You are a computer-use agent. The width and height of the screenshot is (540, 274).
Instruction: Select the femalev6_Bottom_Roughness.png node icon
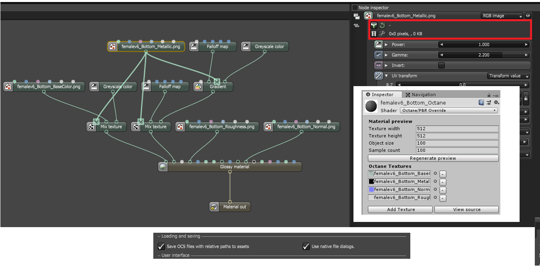(180, 127)
